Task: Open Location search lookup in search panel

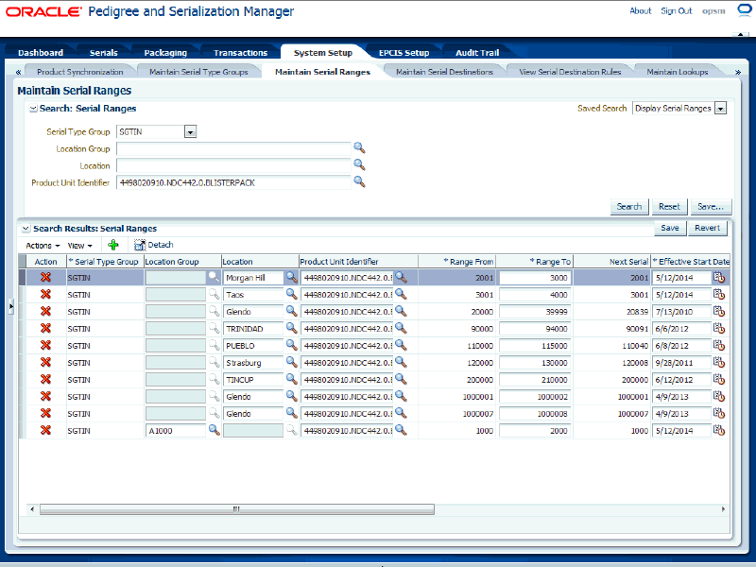Action: [x=359, y=164]
